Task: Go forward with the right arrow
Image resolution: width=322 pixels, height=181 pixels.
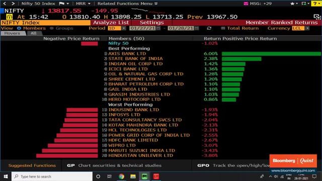Action: 13,4
